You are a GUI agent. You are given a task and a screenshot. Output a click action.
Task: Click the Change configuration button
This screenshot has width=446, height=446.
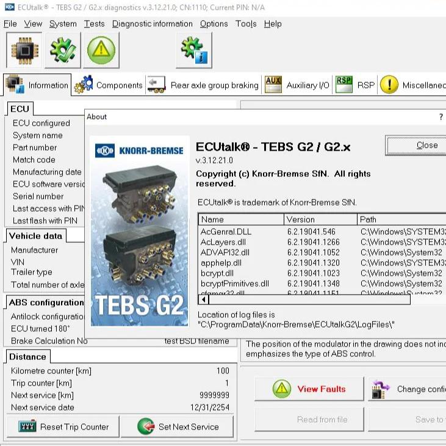tap(408, 389)
